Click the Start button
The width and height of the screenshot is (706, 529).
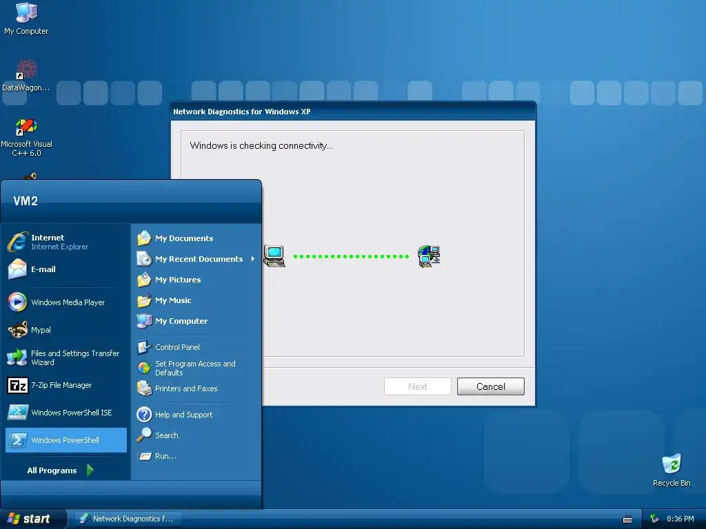(x=33, y=519)
